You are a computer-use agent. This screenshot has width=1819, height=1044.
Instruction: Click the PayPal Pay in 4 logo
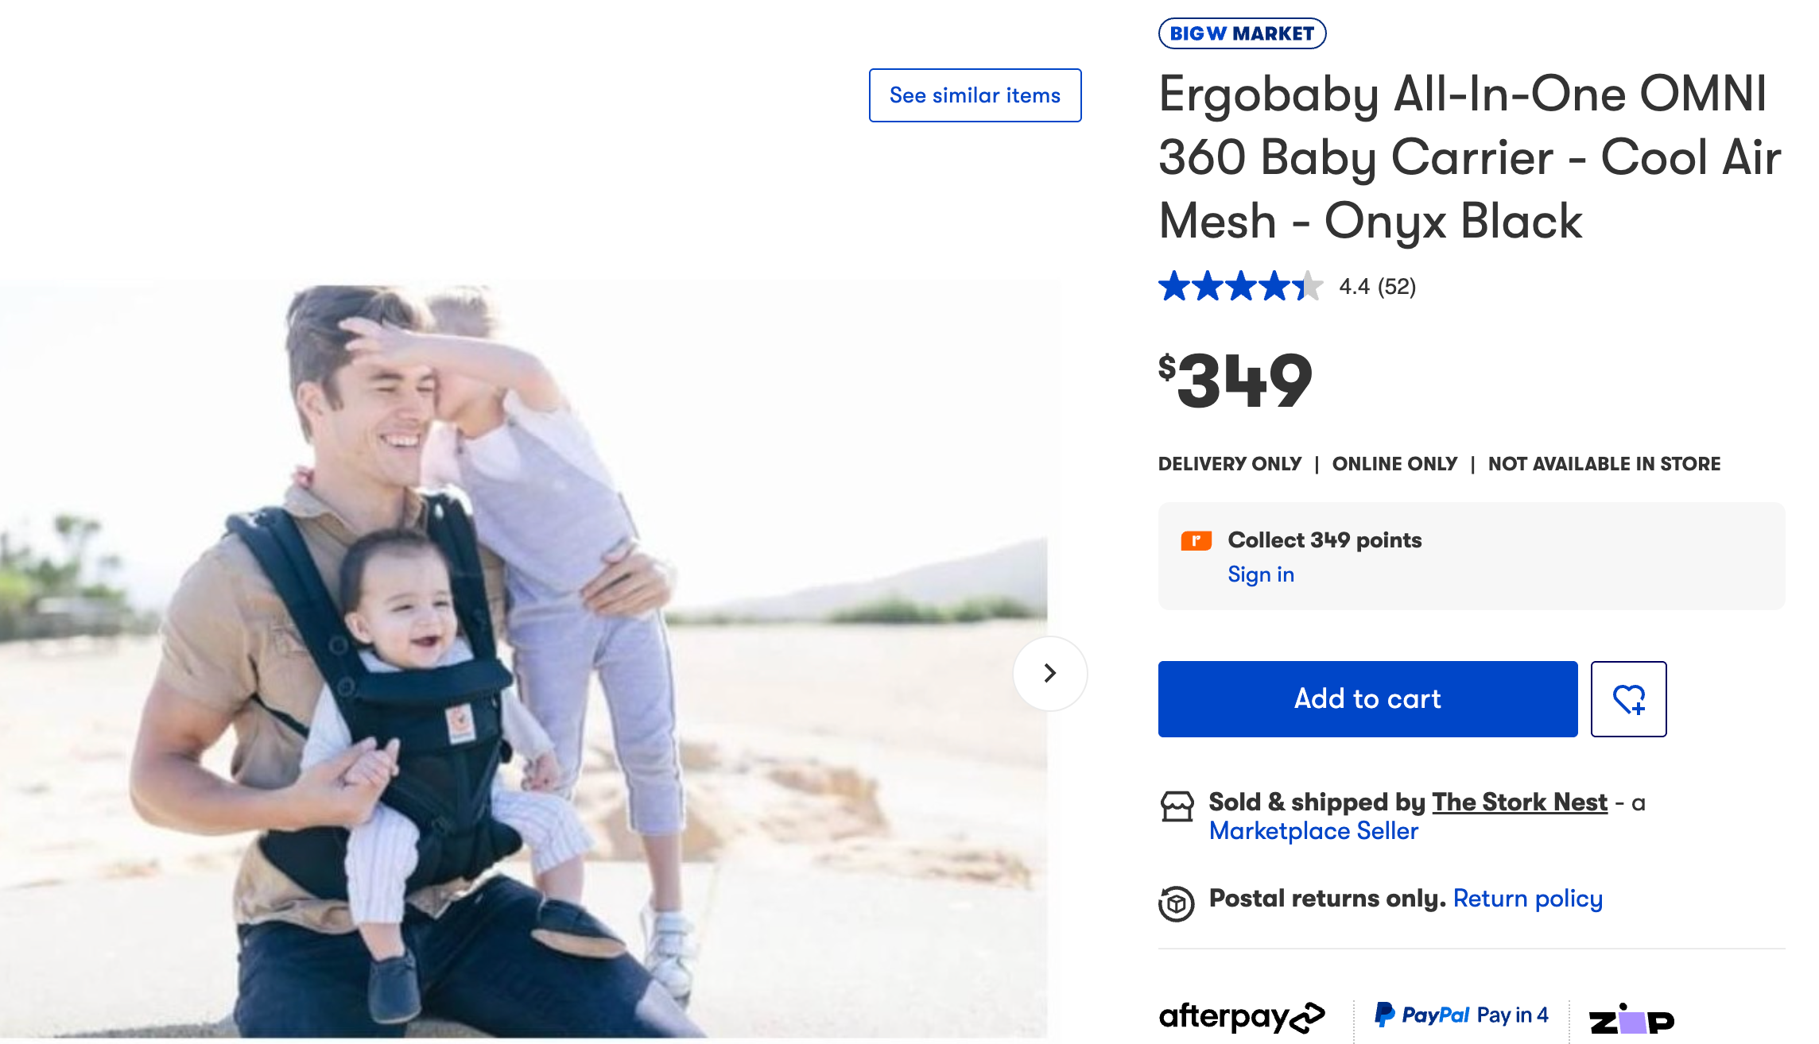(x=1461, y=1015)
